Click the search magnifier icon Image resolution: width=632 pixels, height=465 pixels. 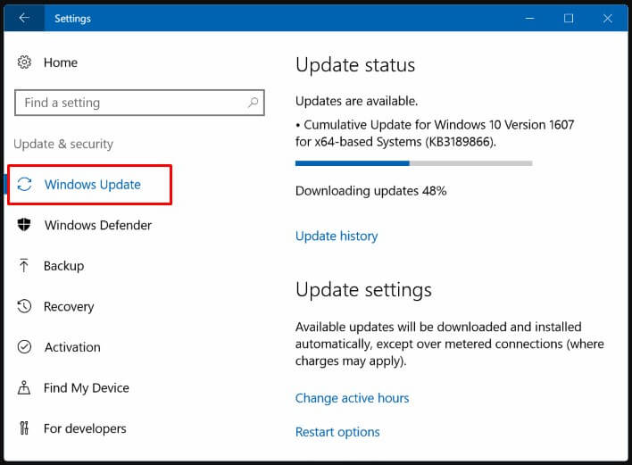[253, 103]
